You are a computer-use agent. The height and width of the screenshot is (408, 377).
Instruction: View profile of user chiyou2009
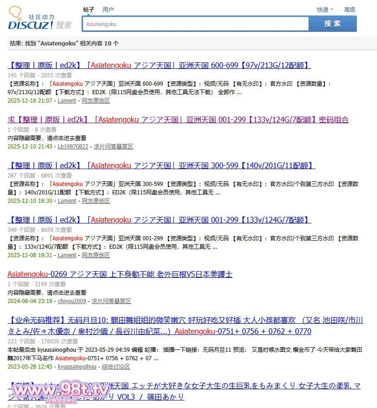tap(72, 301)
